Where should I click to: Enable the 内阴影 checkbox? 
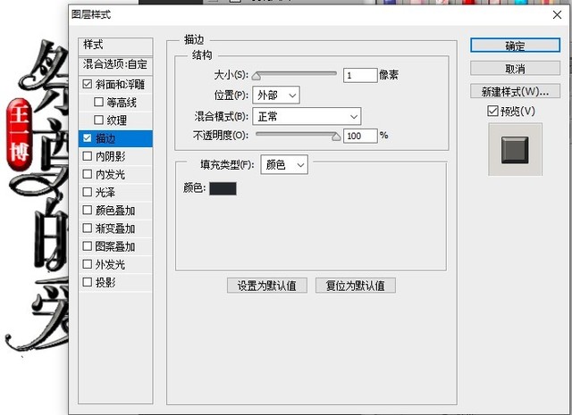coord(87,156)
